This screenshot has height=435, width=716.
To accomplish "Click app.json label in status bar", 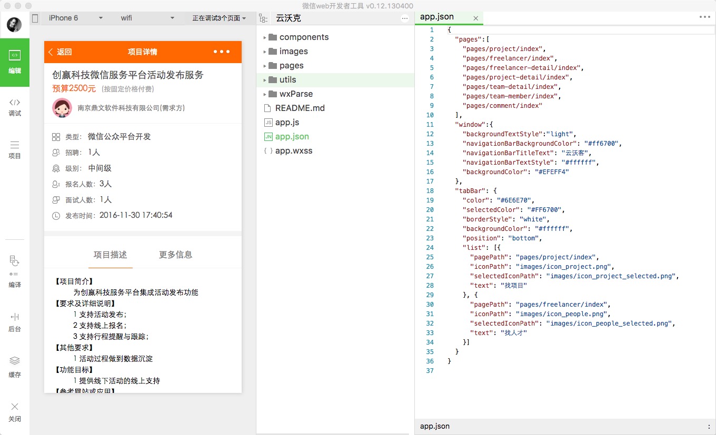I will [435, 426].
